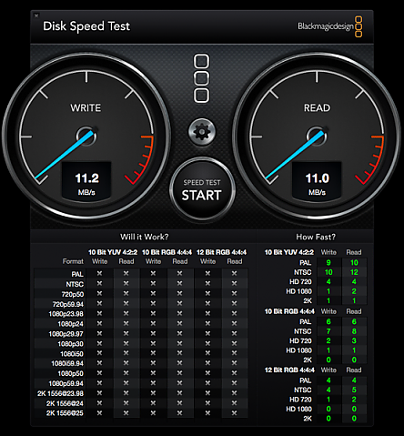Screen dimensions: 404x436
Task: Click the WRITE gauge label
Action: (86, 108)
